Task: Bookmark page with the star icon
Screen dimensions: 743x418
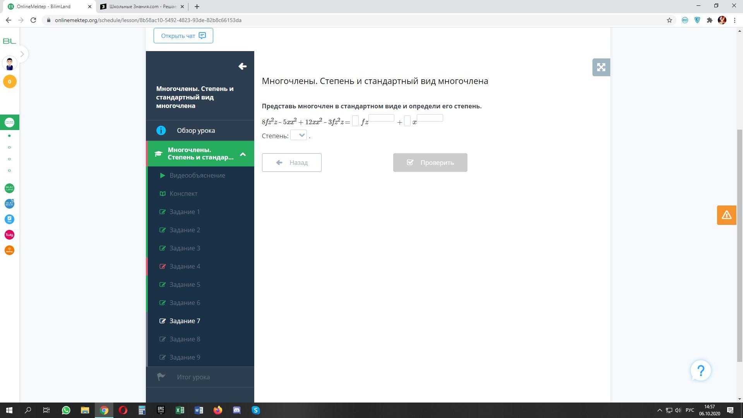Action: click(669, 20)
